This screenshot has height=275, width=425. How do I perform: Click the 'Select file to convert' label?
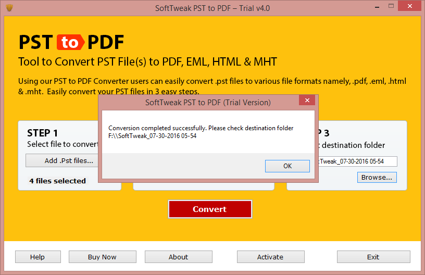(x=63, y=144)
